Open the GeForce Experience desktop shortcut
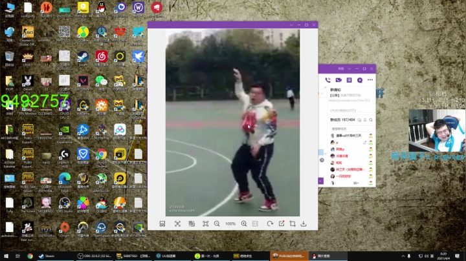 [x=65, y=134]
